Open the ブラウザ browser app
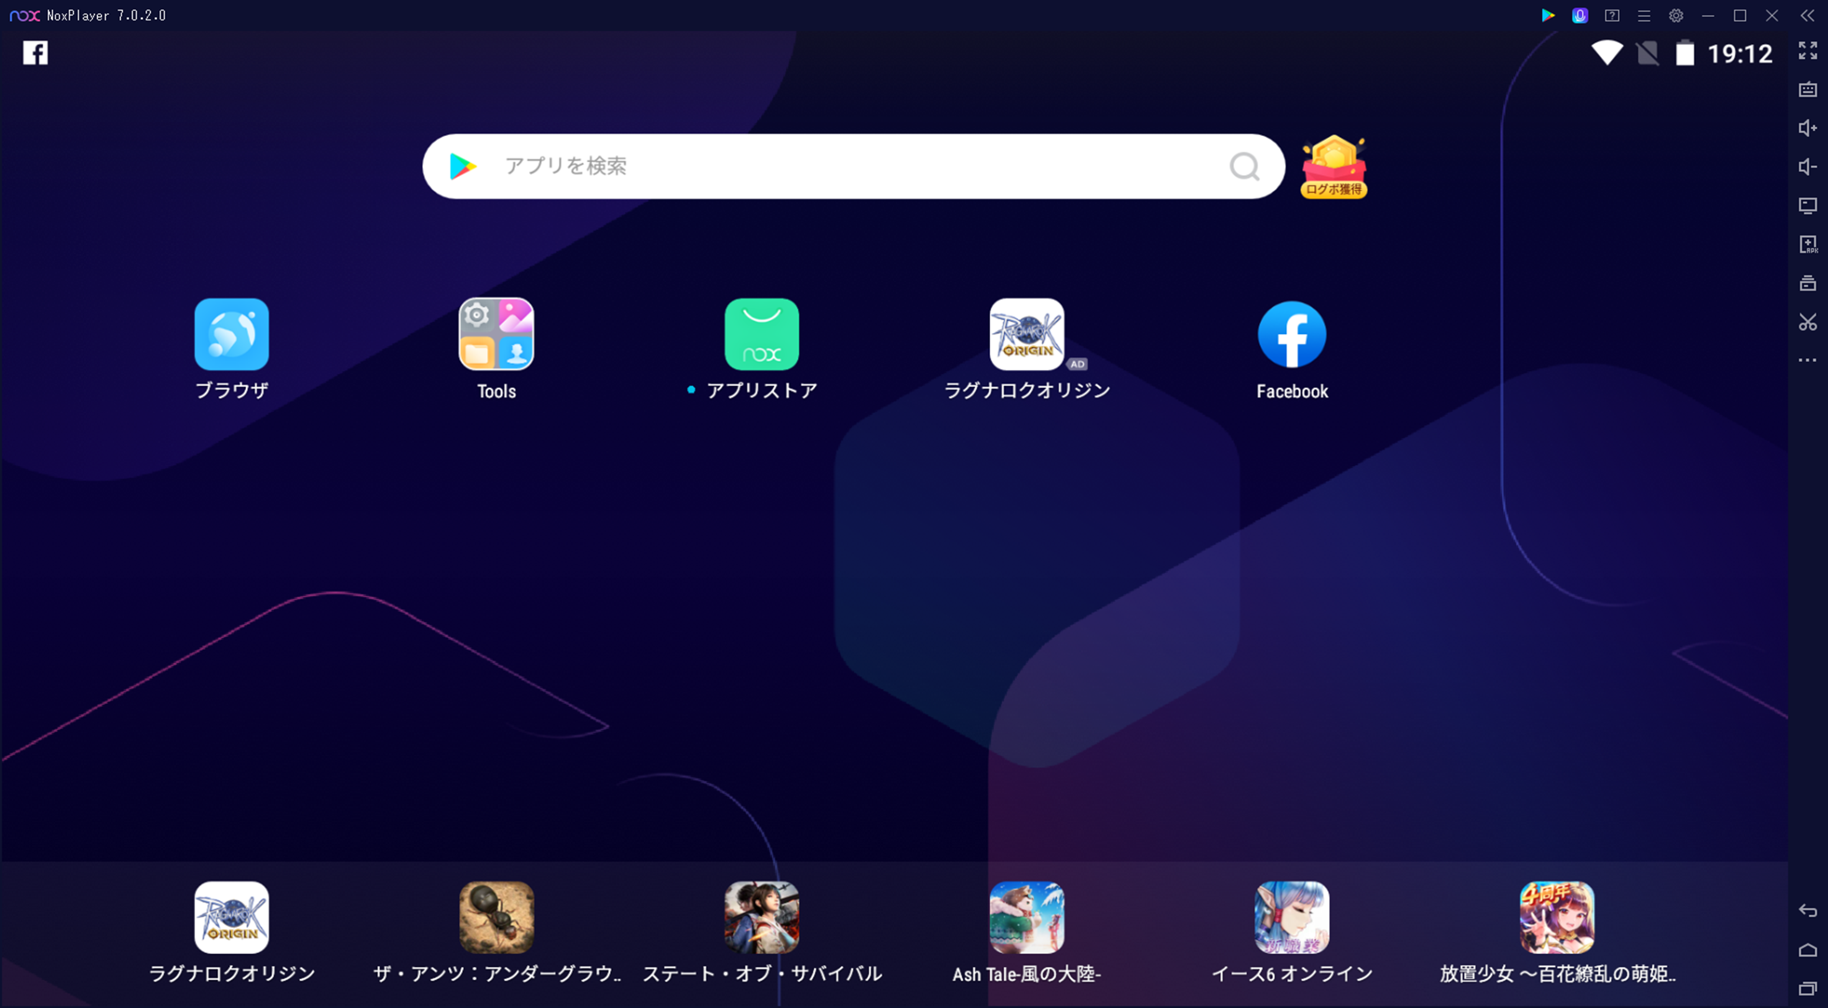 231,334
